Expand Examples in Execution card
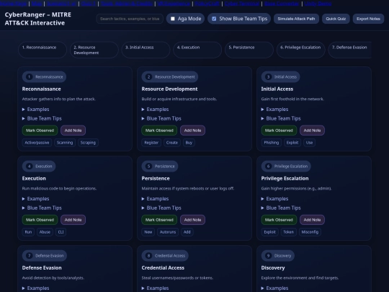Image resolution: width=389 pixels, height=292 pixels. coord(35,199)
